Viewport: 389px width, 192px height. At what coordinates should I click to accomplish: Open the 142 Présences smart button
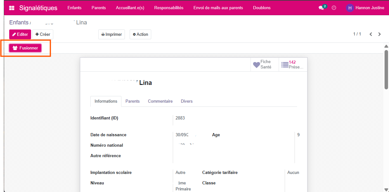point(292,64)
